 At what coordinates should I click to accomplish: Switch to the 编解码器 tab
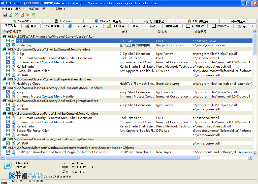(x=172, y=26)
